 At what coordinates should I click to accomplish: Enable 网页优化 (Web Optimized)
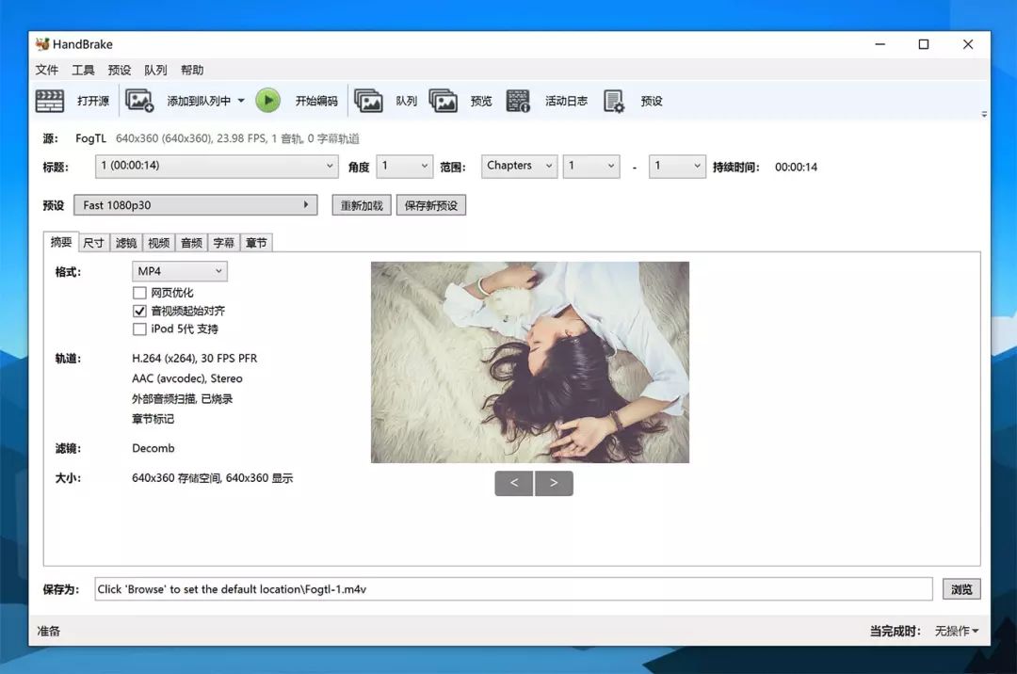[138, 293]
